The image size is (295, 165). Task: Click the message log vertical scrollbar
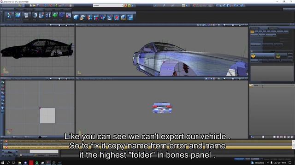pos(293,144)
